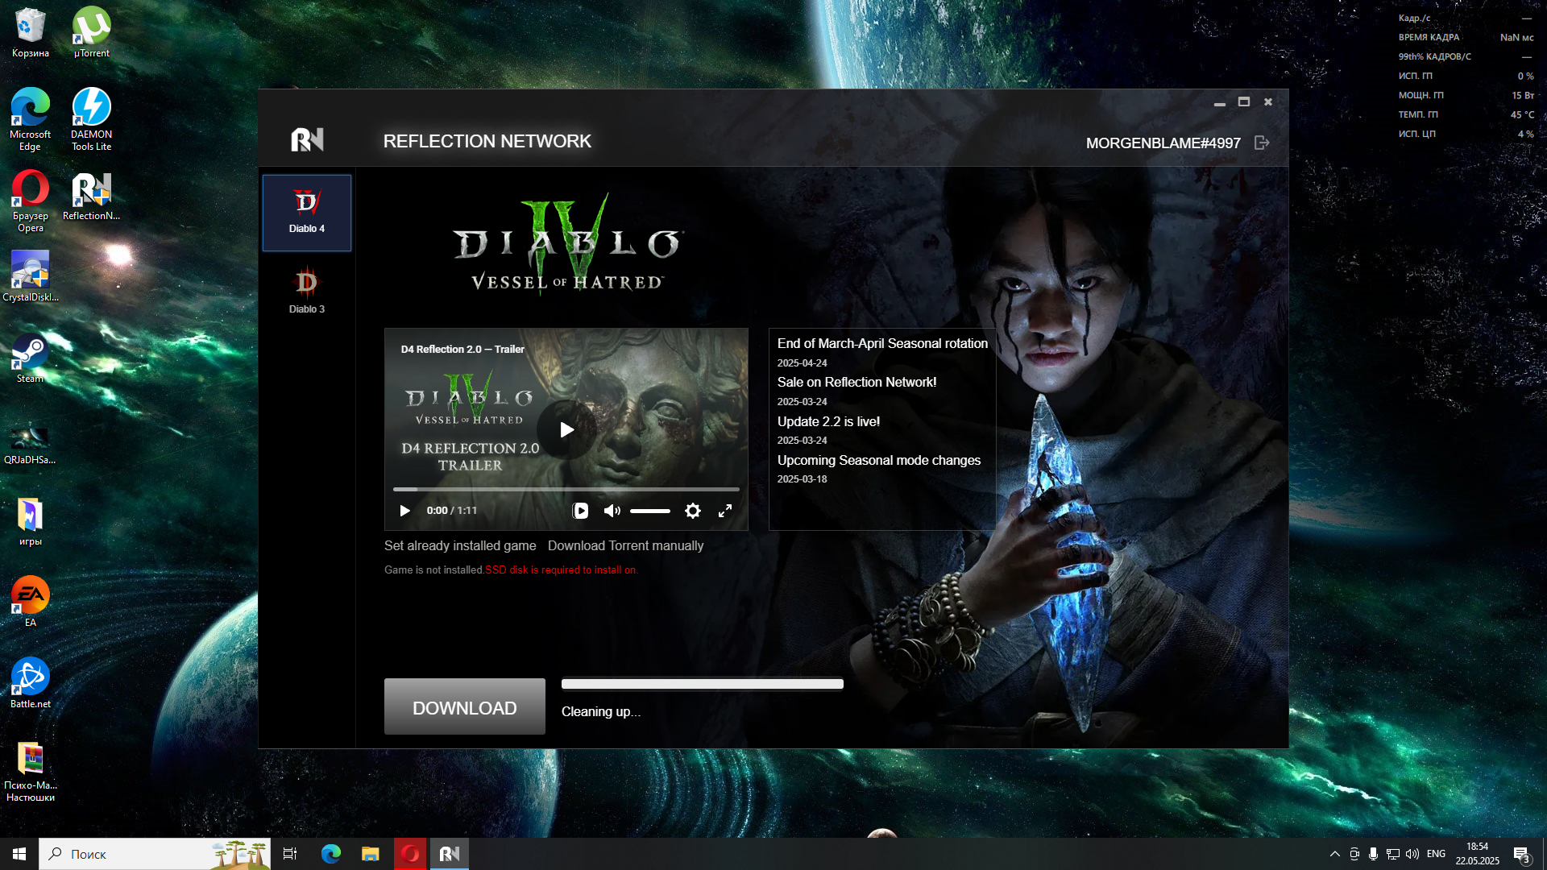Minimize the Reflection Network window
Screen dimensions: 1547x870
click(x=1219, y=102)
